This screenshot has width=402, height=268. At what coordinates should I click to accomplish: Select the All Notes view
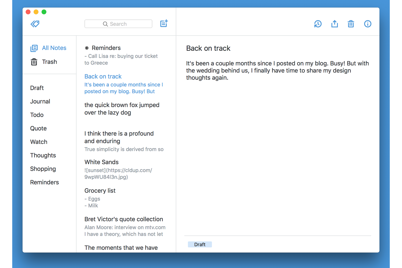tap(54, 48)
